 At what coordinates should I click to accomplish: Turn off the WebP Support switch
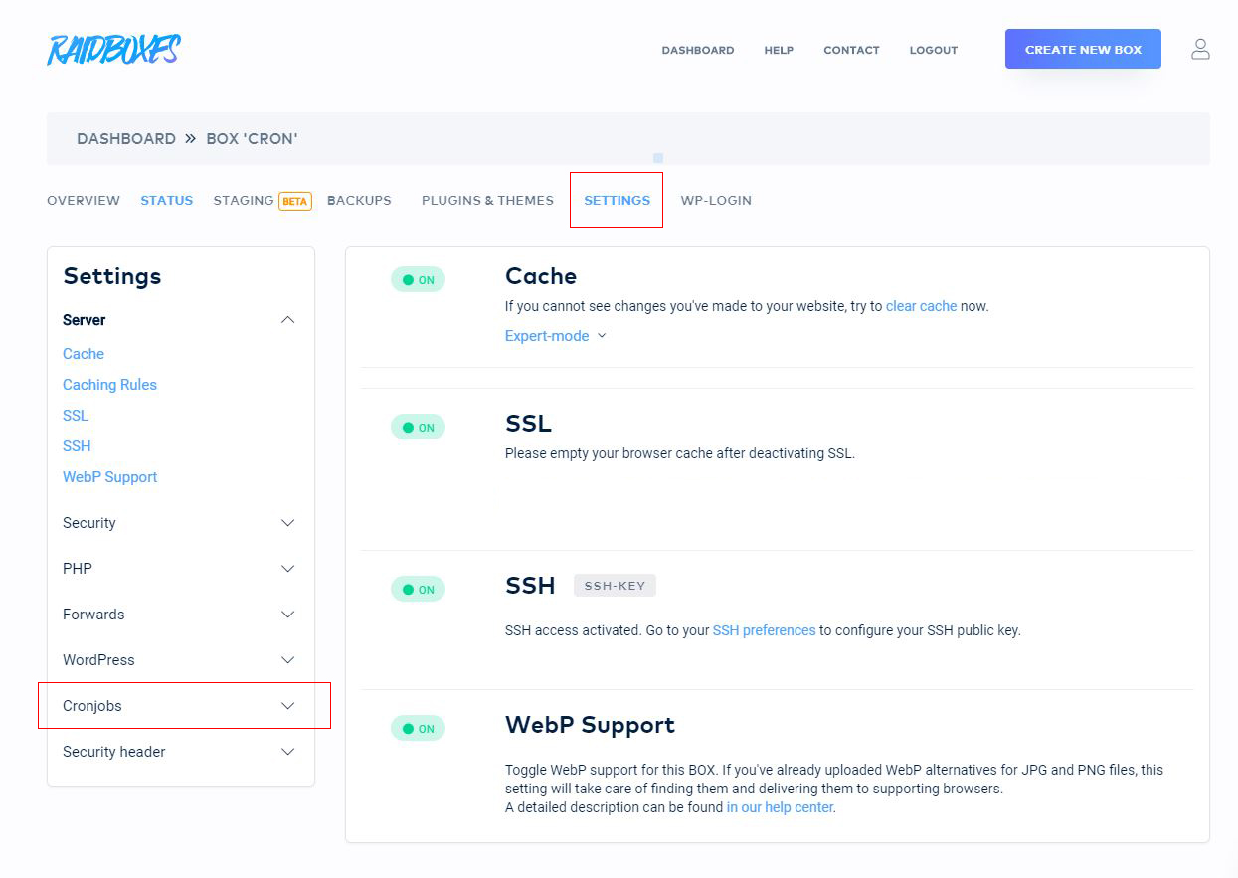(x=418, y=729)
